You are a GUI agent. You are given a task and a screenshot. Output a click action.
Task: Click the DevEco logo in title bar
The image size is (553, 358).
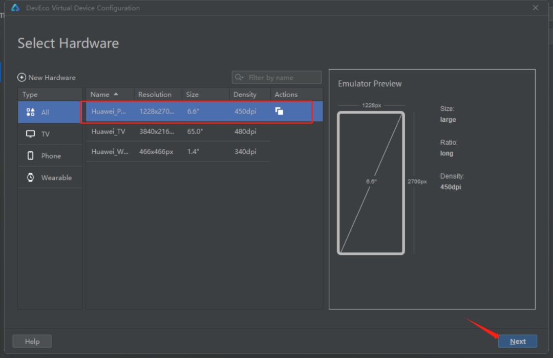tap(15, 8)
